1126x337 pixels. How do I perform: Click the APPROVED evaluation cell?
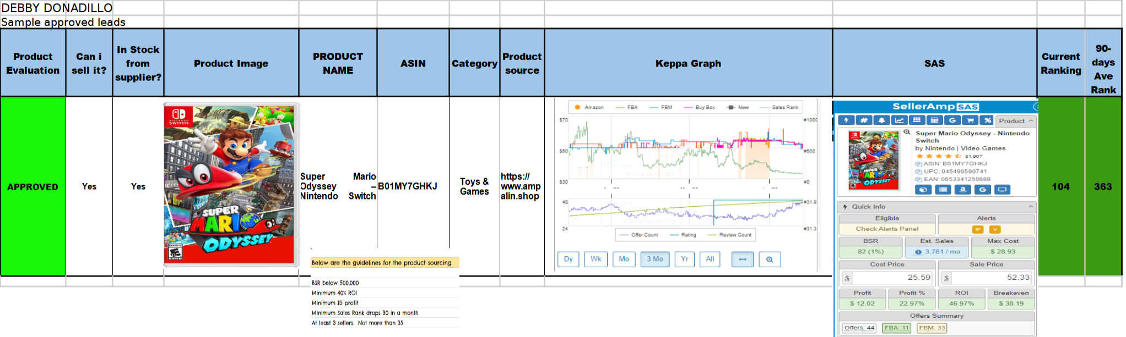coord(33,186)
